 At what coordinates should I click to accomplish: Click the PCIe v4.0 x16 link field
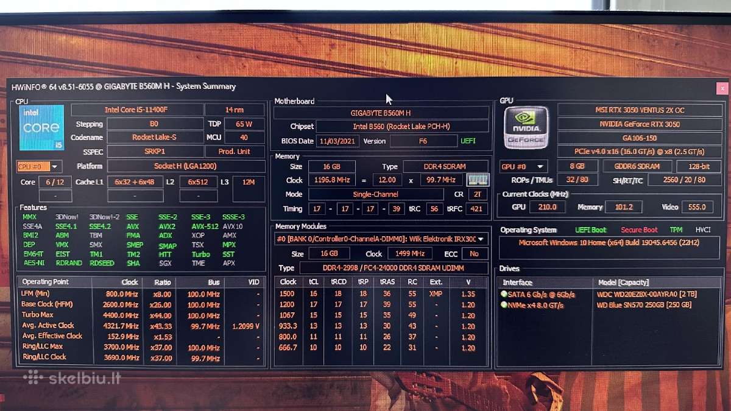click(x=640, y=152)
